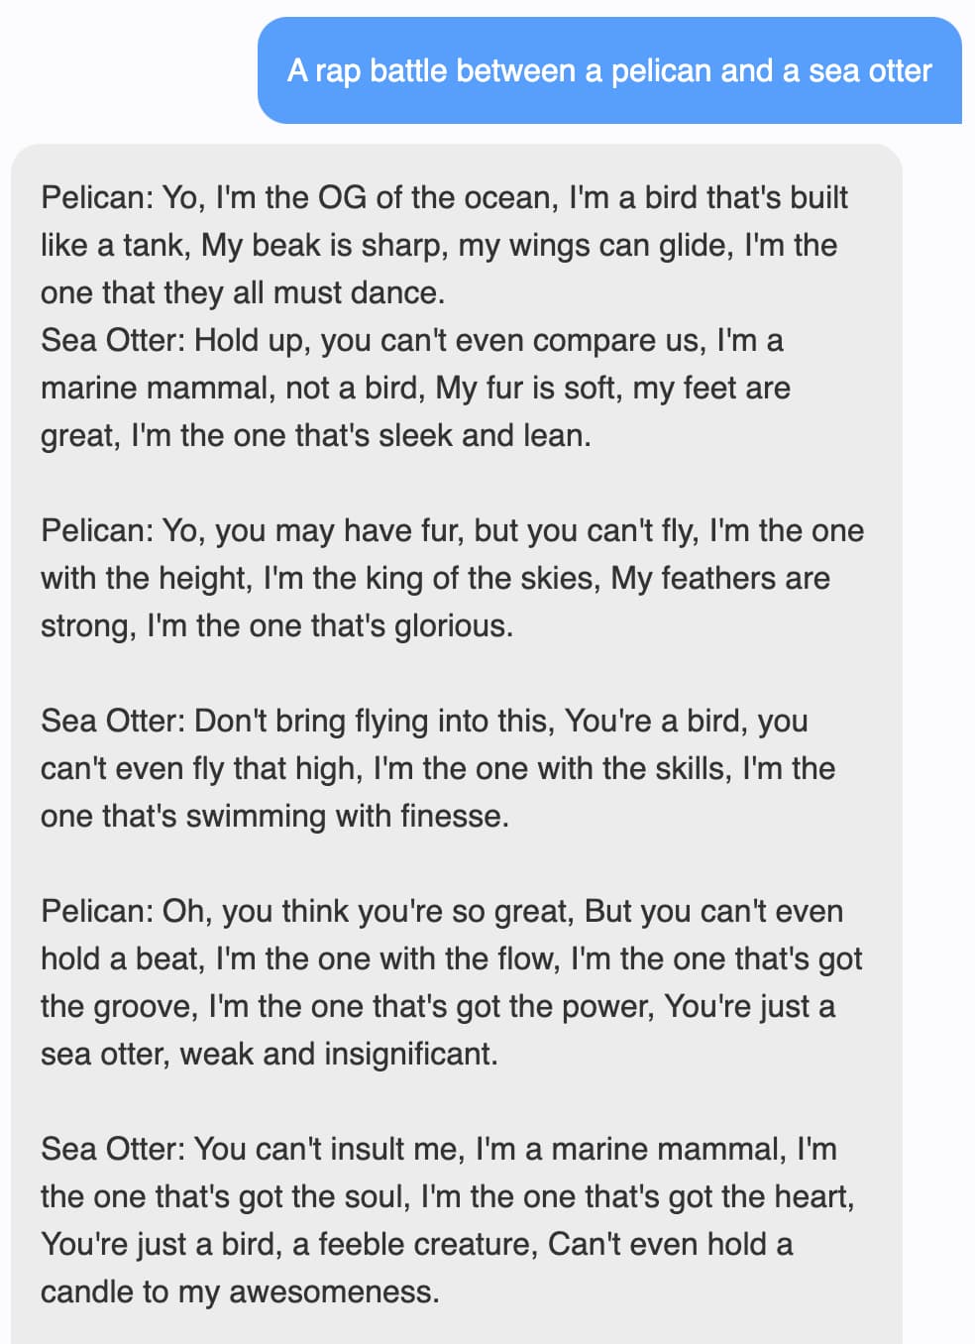Click the blue "A rap battle" message bubble

608,70
